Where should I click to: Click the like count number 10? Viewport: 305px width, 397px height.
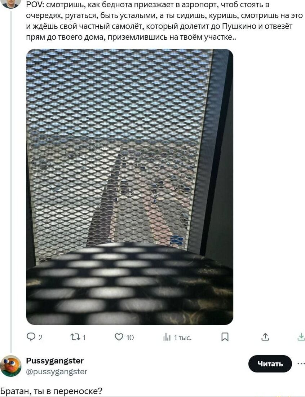tap(130, 338)
